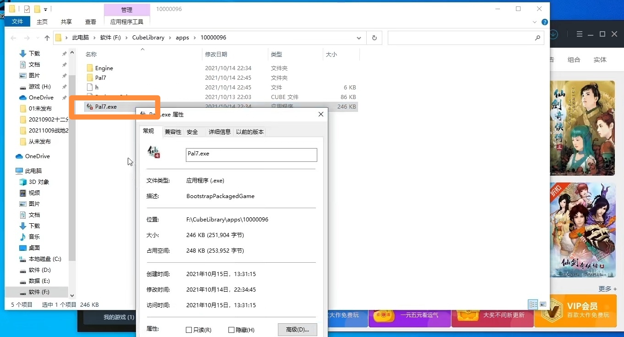Image resolution: width=624 pixels, height=337 pixels.
Task: Open 我的游戏 (1) in game platform window
Action: (x=119, y=317)
